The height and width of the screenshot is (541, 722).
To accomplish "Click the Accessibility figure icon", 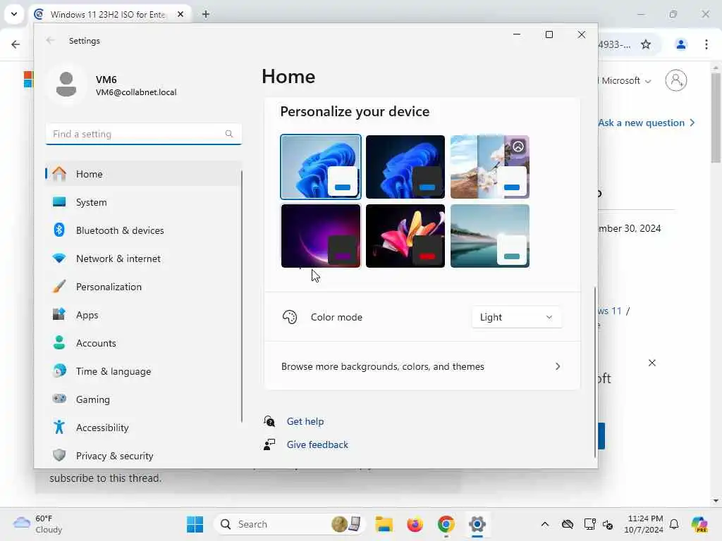I will coord(59,428).
